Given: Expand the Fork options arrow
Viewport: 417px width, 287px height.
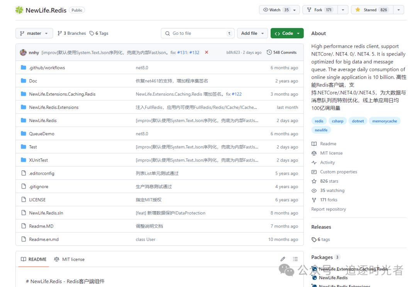Looking at the screenshot, I should coord(343,10).
